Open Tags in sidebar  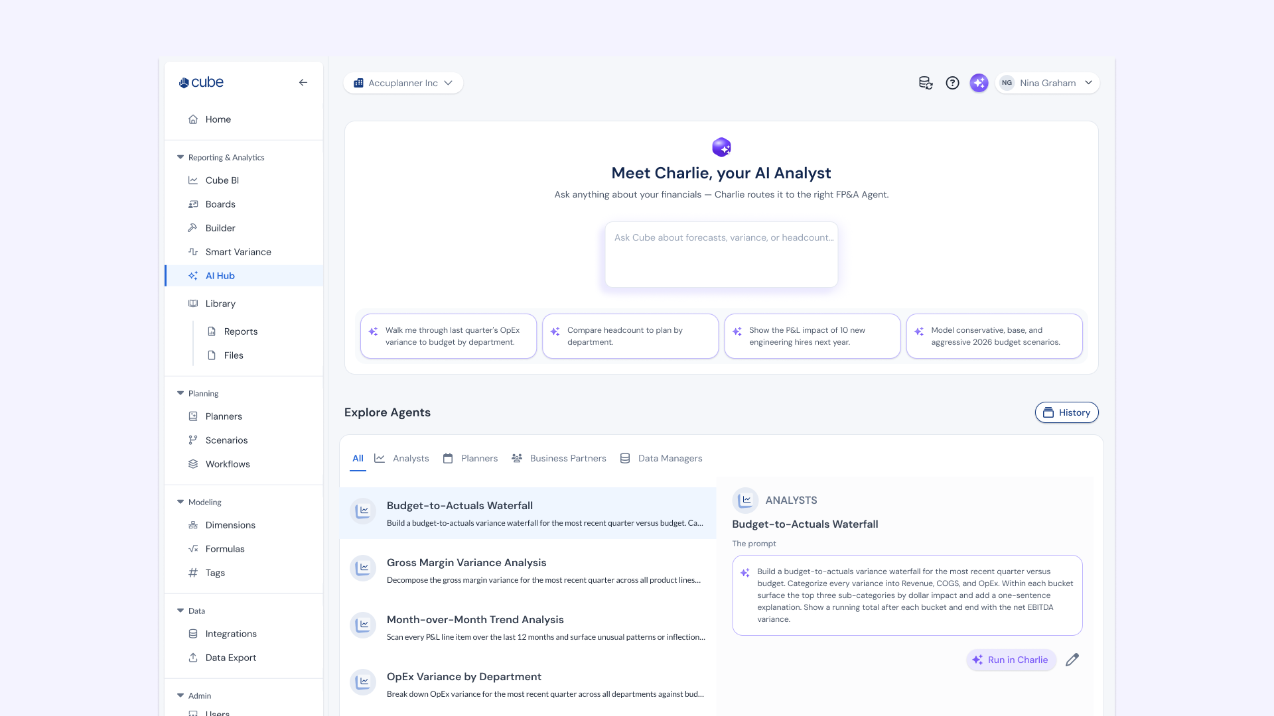point(244,573)
